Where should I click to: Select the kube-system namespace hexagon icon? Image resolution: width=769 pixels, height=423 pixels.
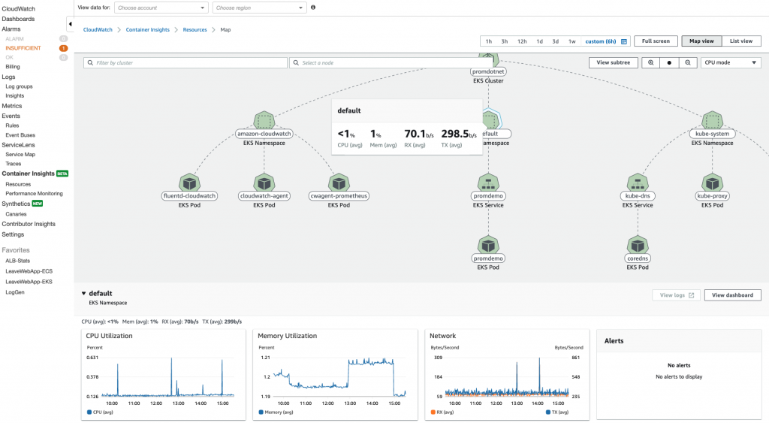click(712, 121)
